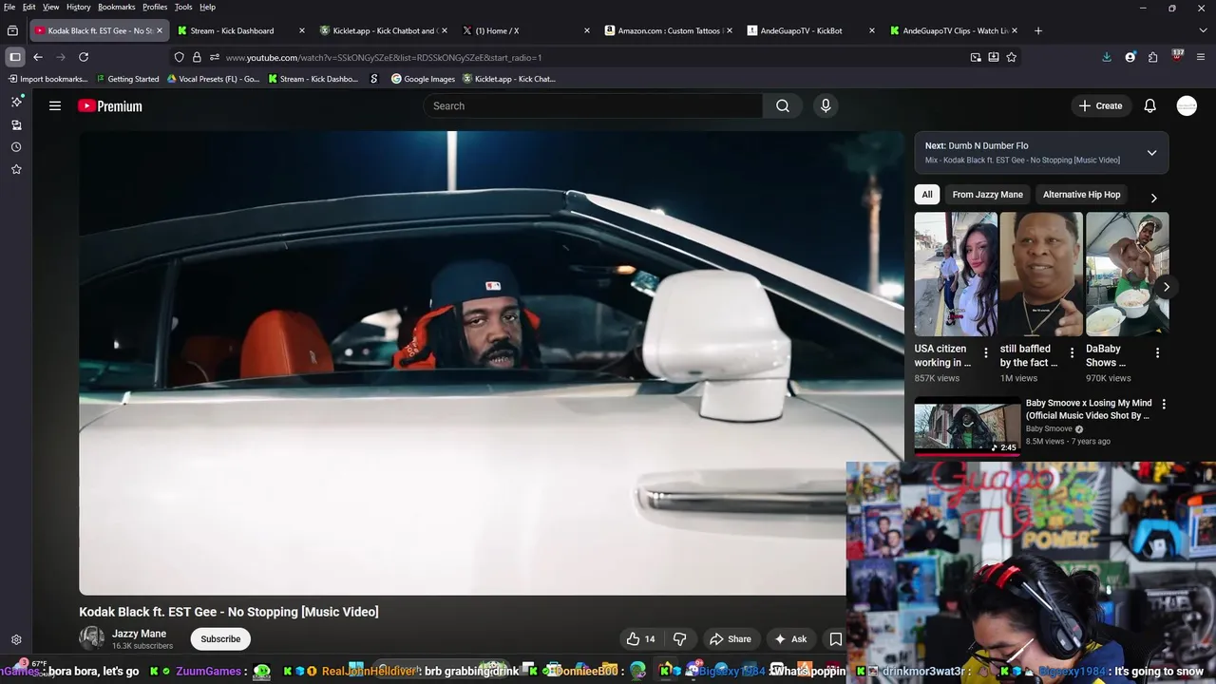Open the sidebar settings gear icon
The height and width of the screenshot is (684, 1216).
pyautogui.click(x=16, y=640)
